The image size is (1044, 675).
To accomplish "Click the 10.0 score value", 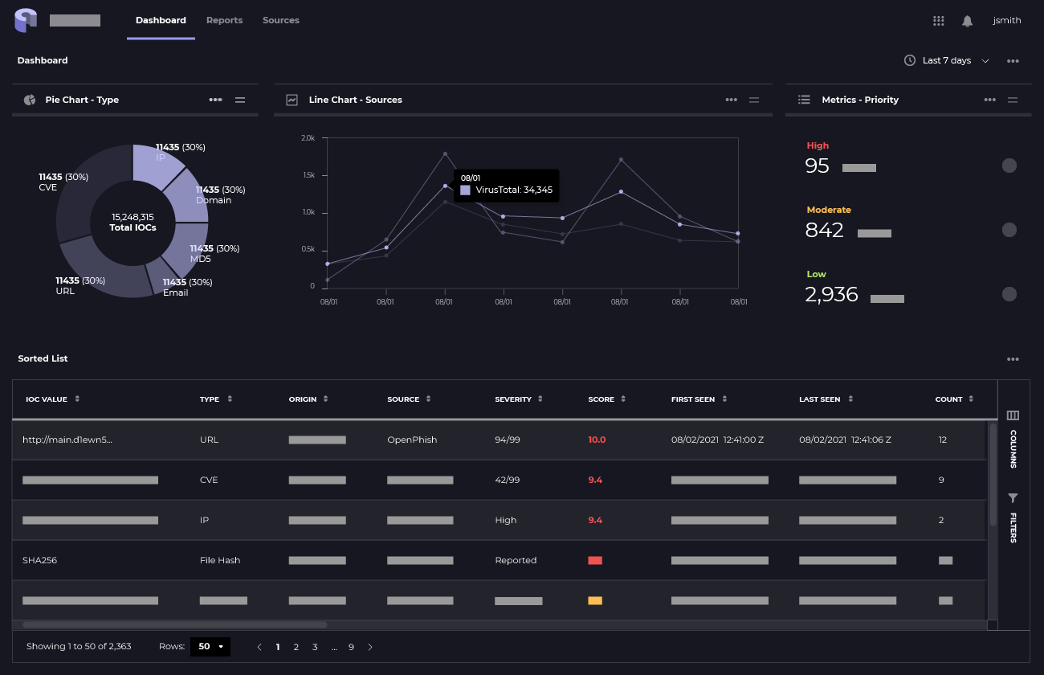I will (x=597, y=440).
